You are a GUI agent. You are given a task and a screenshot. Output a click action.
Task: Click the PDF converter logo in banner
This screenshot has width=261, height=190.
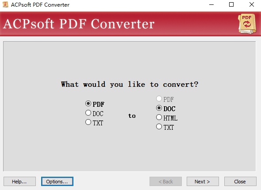[x=247, y=23]
